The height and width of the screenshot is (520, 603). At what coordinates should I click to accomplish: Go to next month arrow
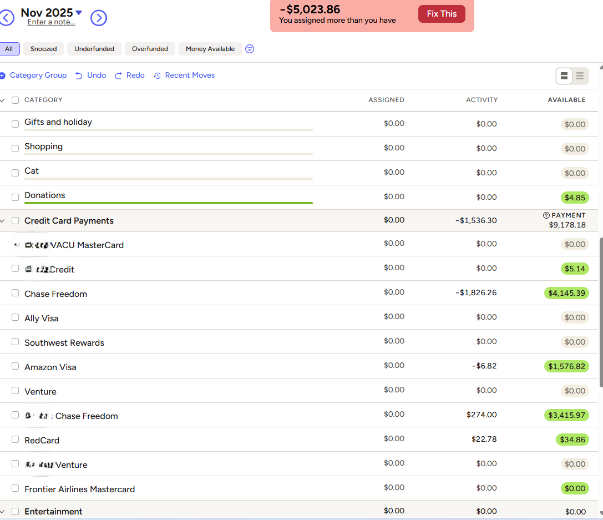pyautogui.click(x=99, y=18)
